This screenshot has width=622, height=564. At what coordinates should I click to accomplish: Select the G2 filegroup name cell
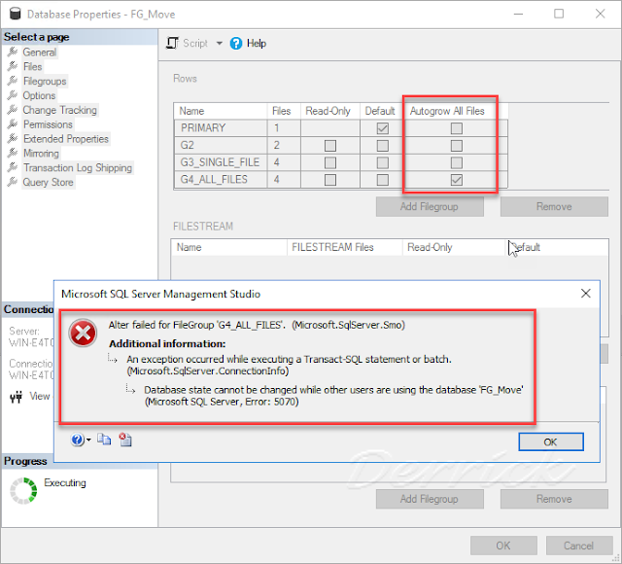click(x=221, y=145)
